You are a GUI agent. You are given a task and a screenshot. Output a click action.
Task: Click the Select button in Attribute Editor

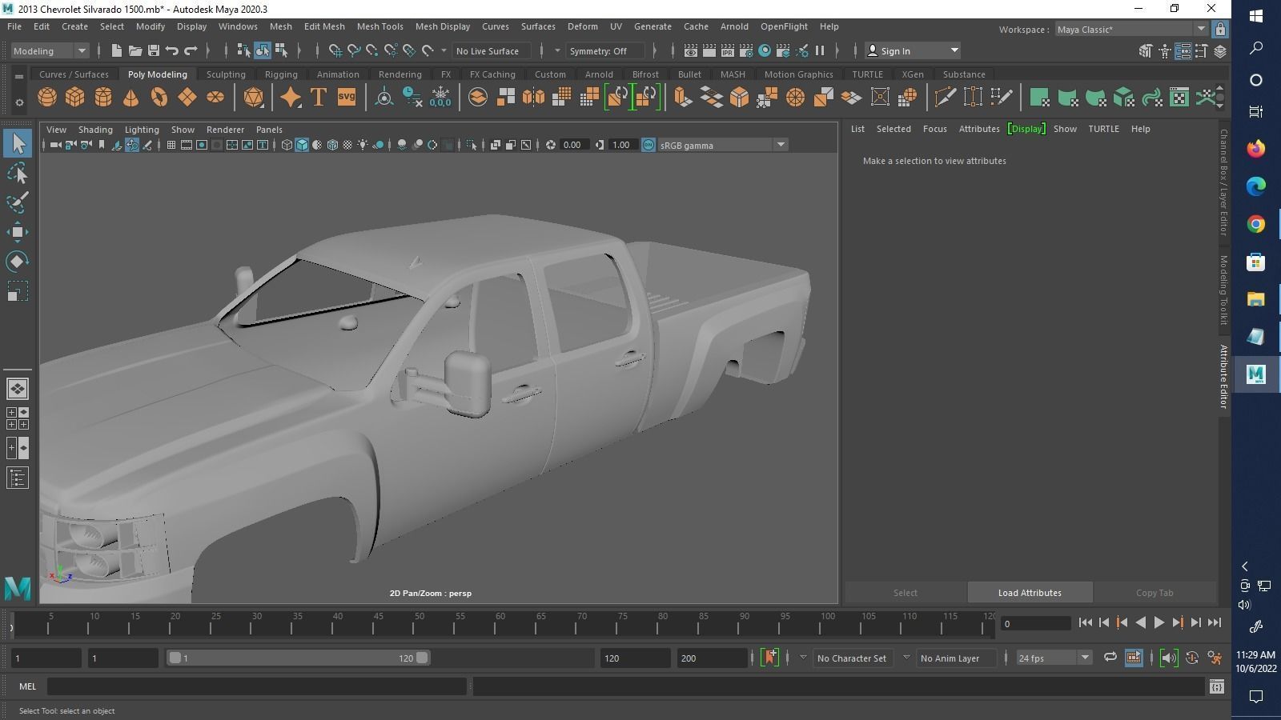(x=906, y=593)
